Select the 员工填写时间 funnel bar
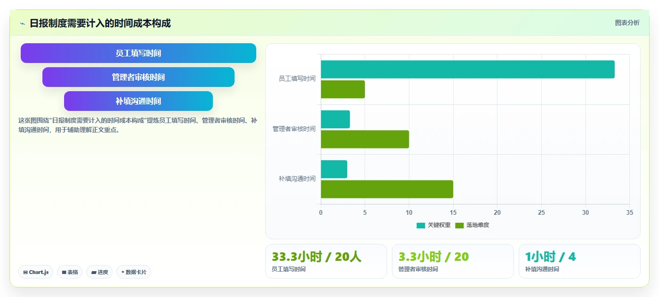 (138, 53)
